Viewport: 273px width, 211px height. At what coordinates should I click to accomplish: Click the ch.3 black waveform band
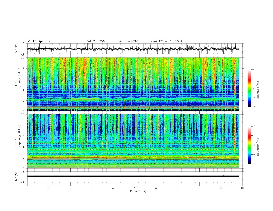tap(133, 177)
